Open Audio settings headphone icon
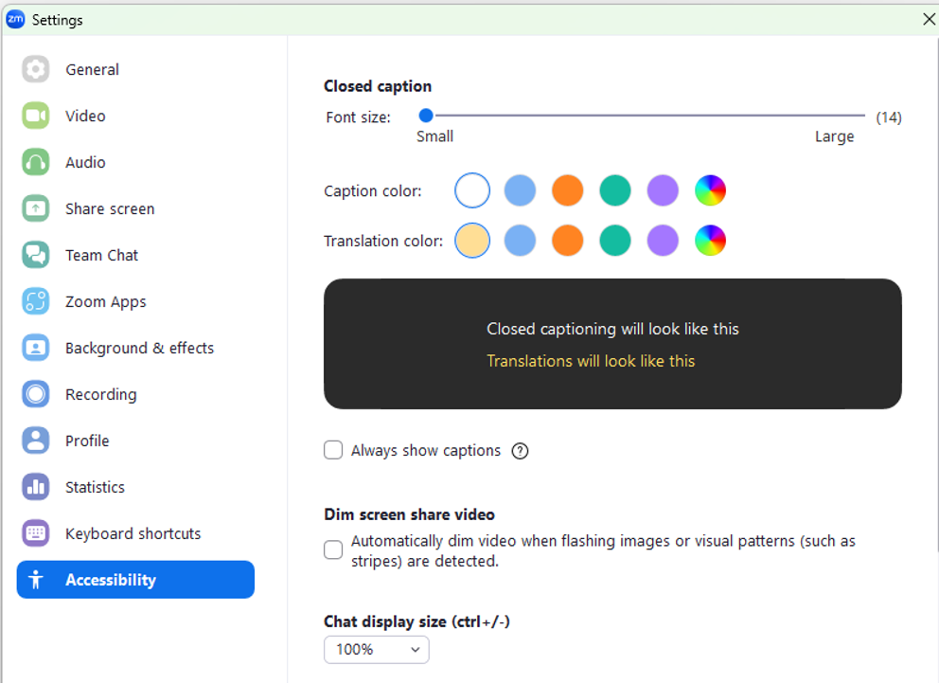Image resolution: width=939 pixels, height=684 pixels. point(36,162)
